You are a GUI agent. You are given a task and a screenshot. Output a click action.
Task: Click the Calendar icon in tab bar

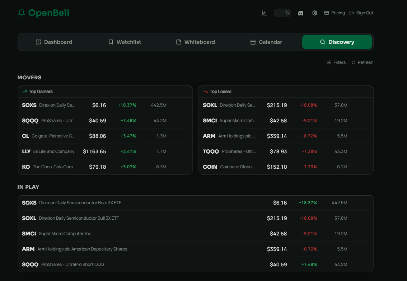coord(253,42)
